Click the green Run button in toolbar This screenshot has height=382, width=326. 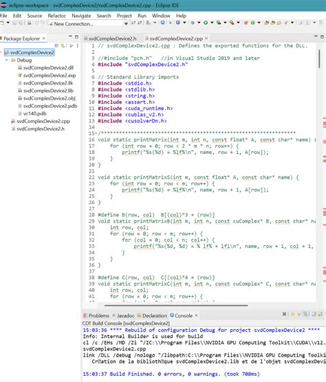point(206,23)
